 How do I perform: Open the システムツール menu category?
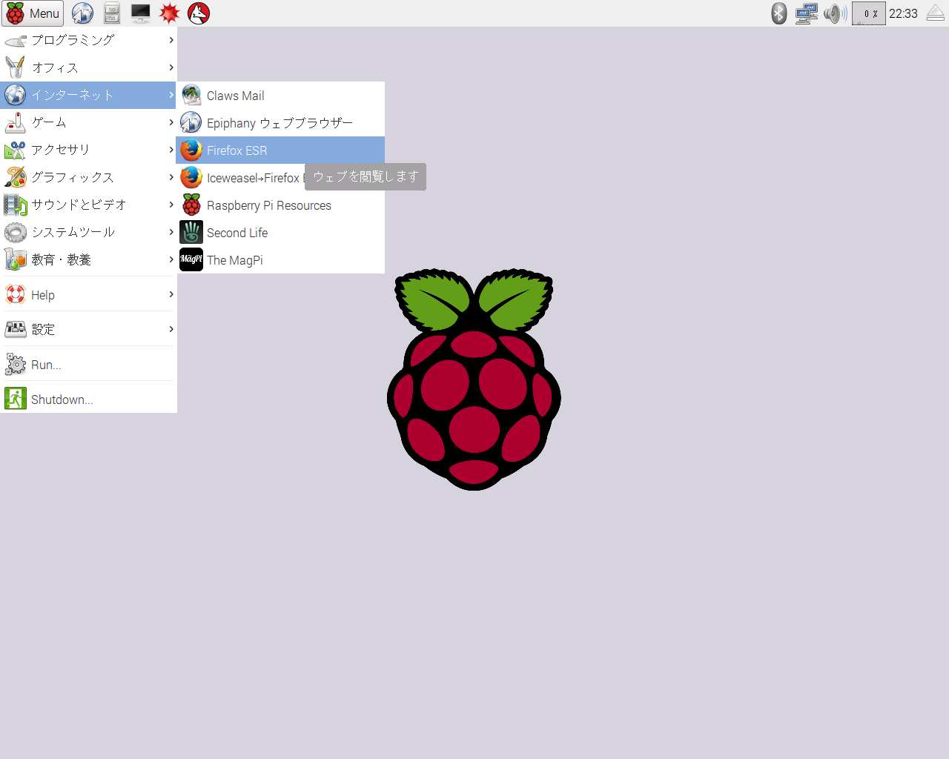[88, 232]
